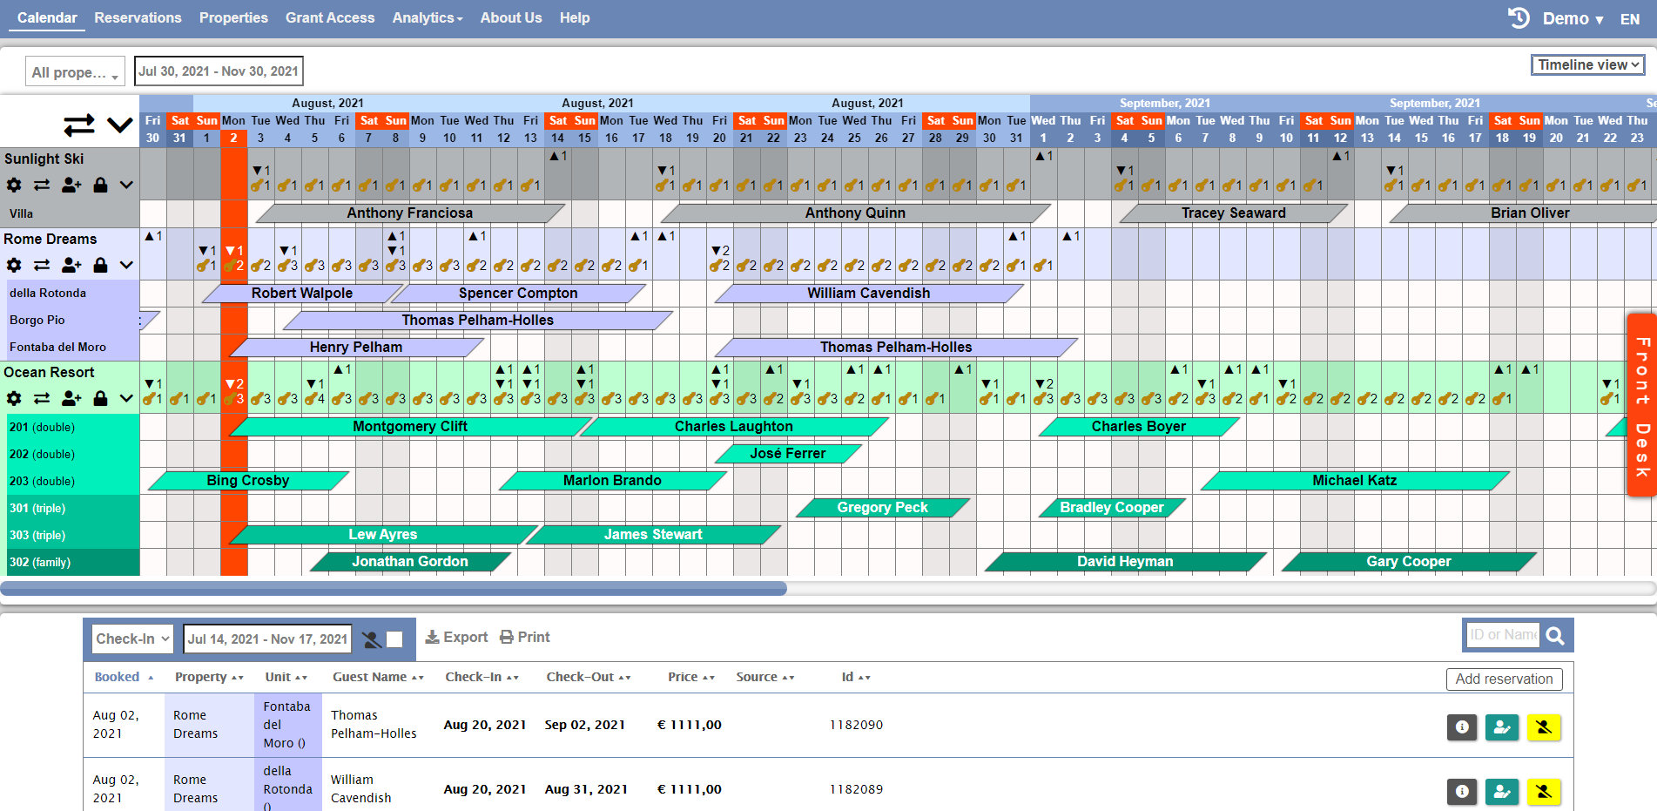This screenshot has height=811, width=1657.
Task: Open the Timeline view dropdown
Action: [x=1588, y=64]
